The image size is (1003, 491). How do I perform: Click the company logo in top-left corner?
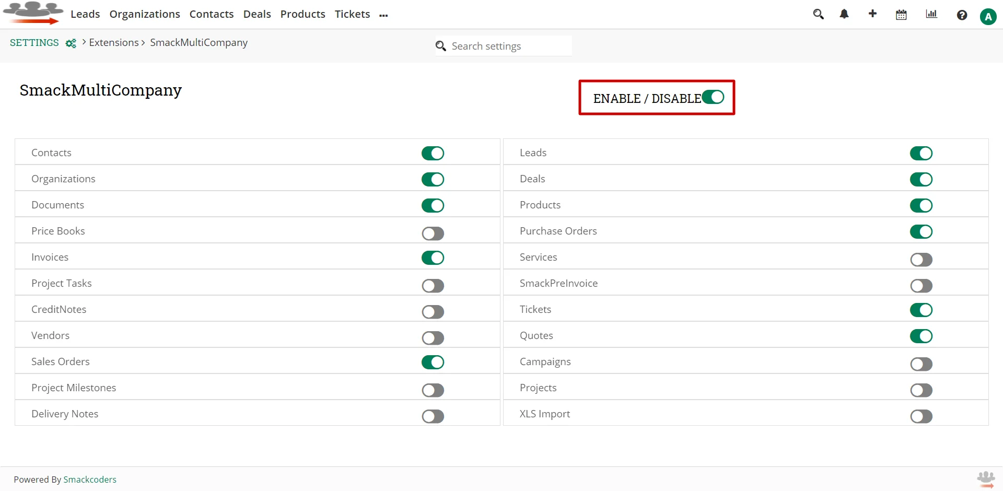32,13
